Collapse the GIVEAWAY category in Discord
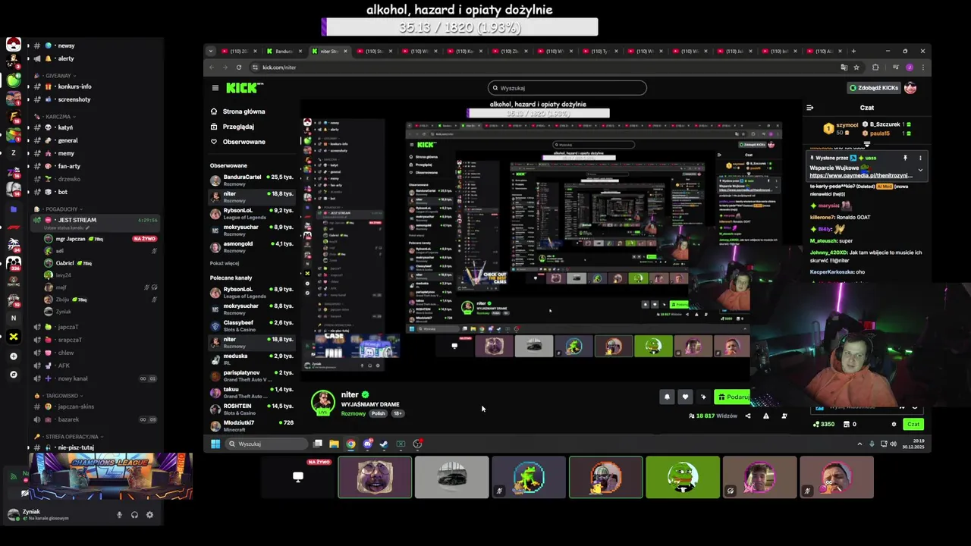The image size is (971, 546). click(x=58, y=76)
